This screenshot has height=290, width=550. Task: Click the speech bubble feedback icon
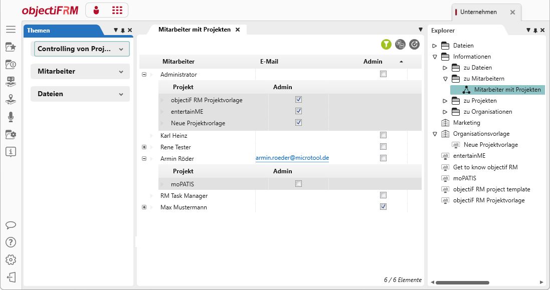11,225
